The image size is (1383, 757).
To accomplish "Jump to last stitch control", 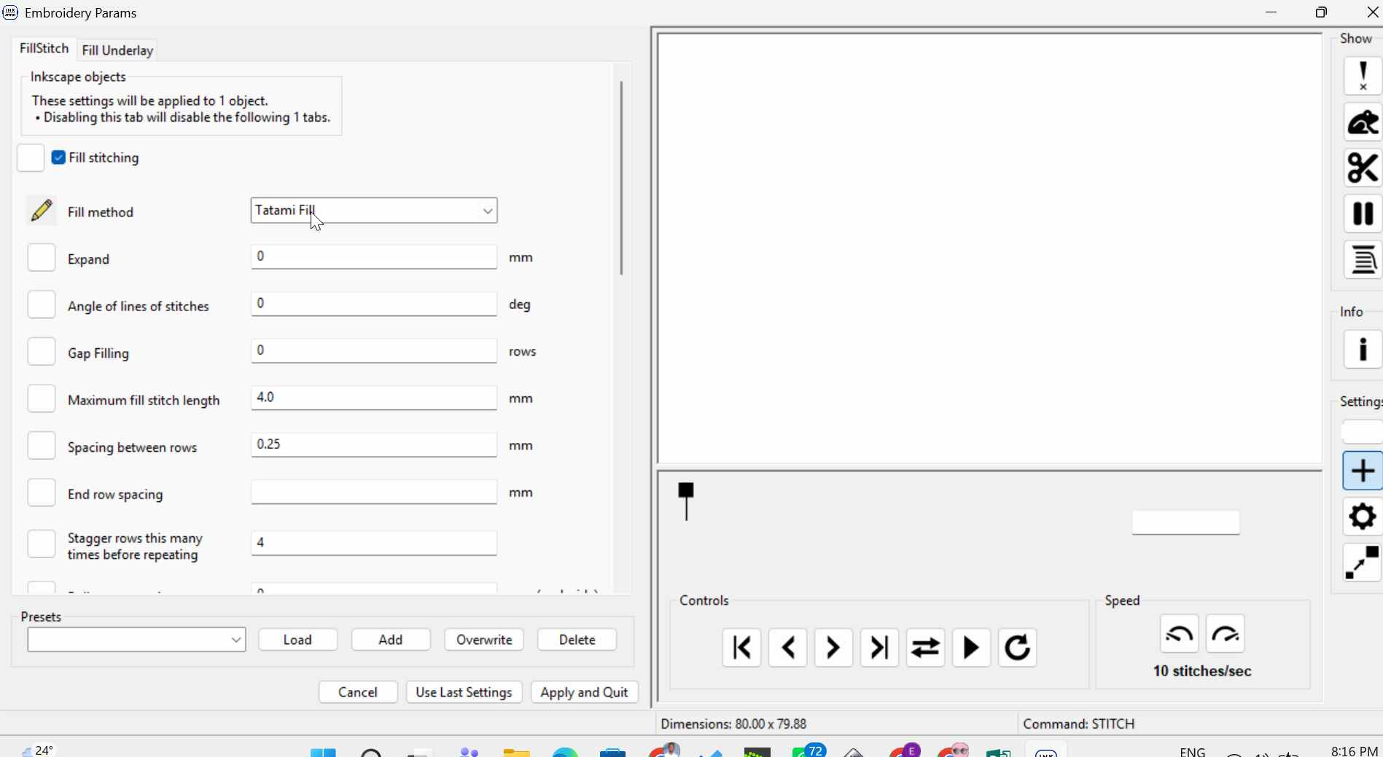I will (x=880, y=648).
